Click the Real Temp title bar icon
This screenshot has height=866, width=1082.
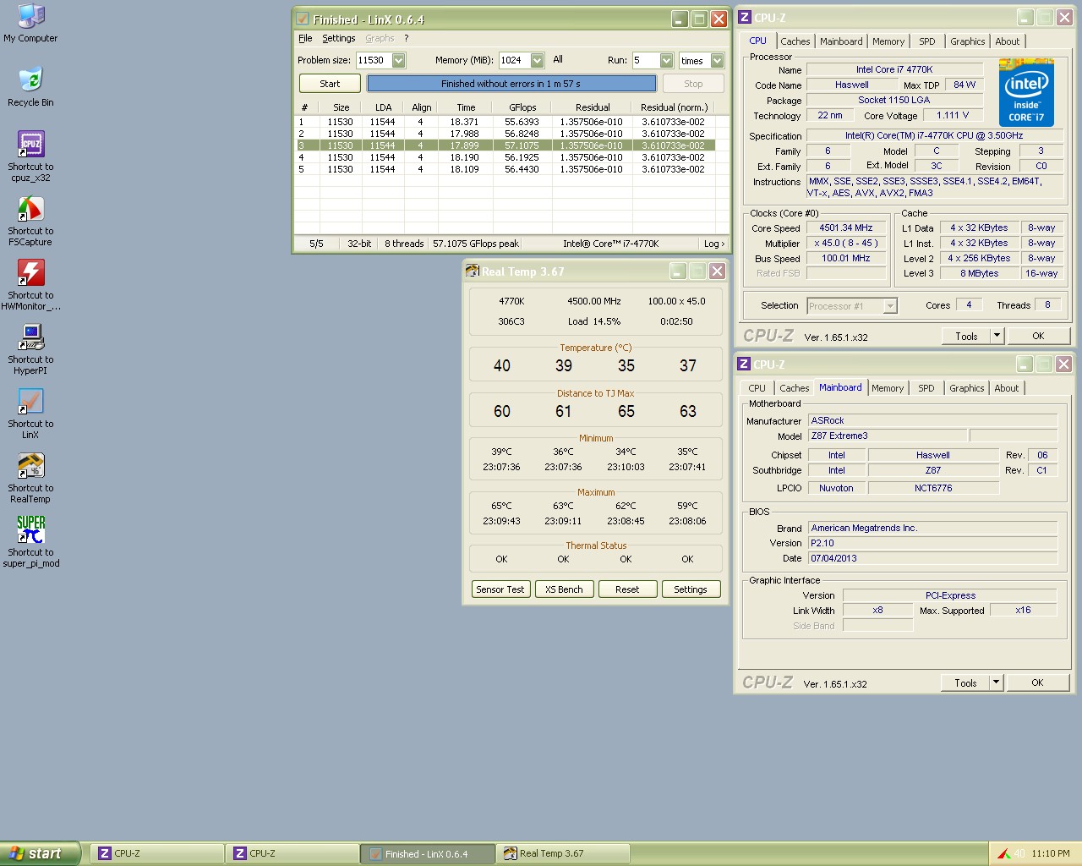coord(473,271)
